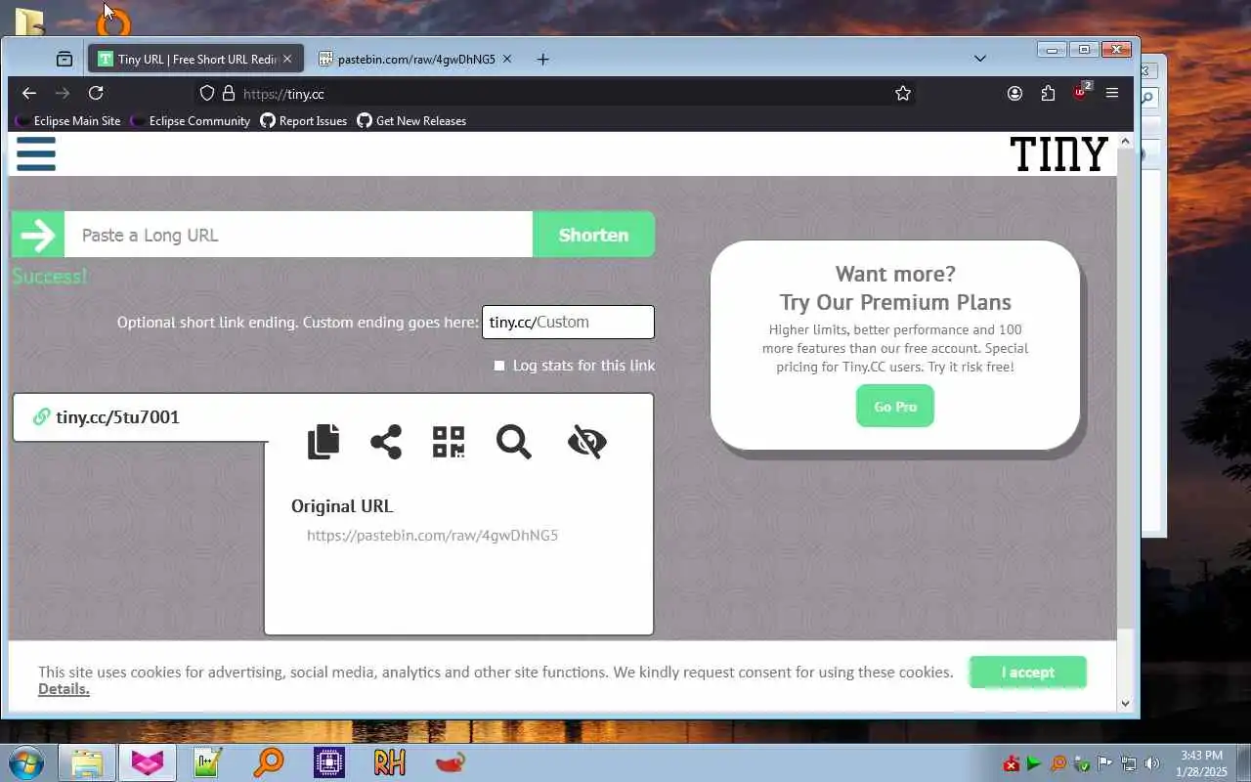1251x782 pixels.
Task: Click the folder icon on the desktop
Action: (29, 21)
